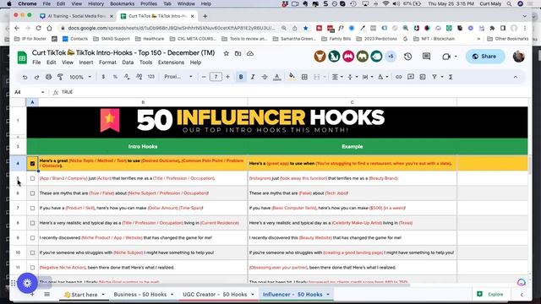Viewport: 541px width, 304px height.
Task: Insert chart icon in toolbar
Action: coord(423,77)
